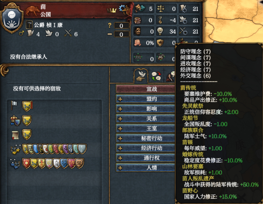The width and height of the screenshot is (263, 204).
Task: Click the light bulb innovativeness icon
Action: [x=160, y=31]
